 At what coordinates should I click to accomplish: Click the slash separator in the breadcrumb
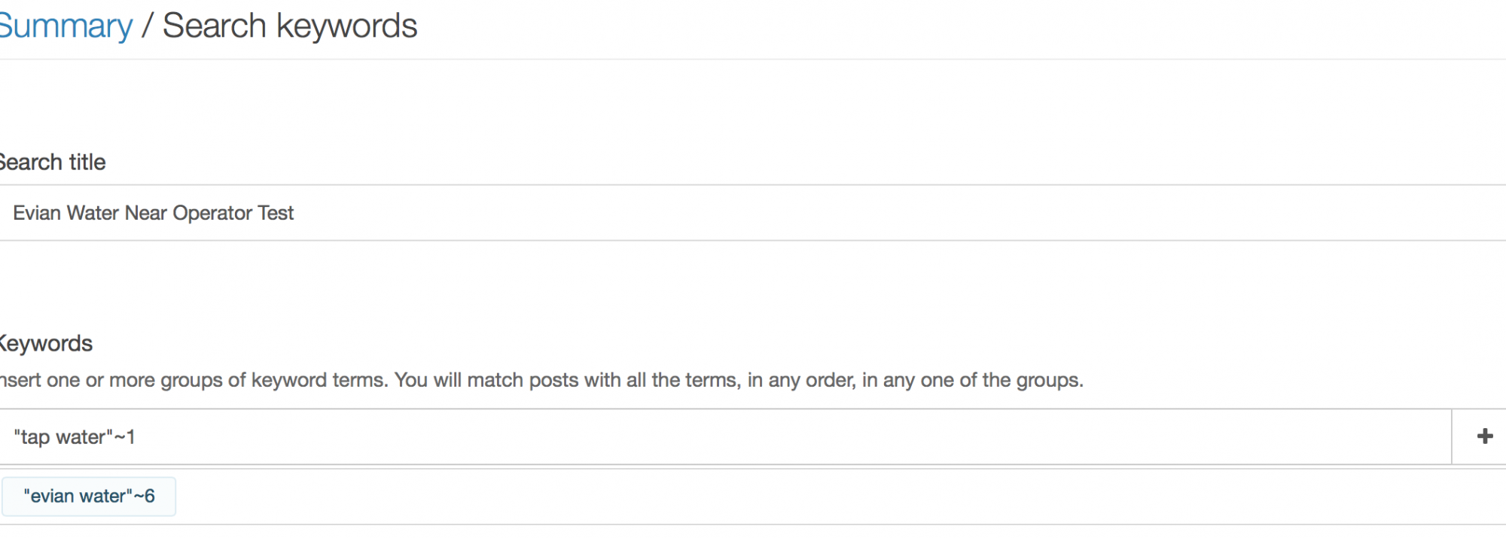[x=148, y=26]
